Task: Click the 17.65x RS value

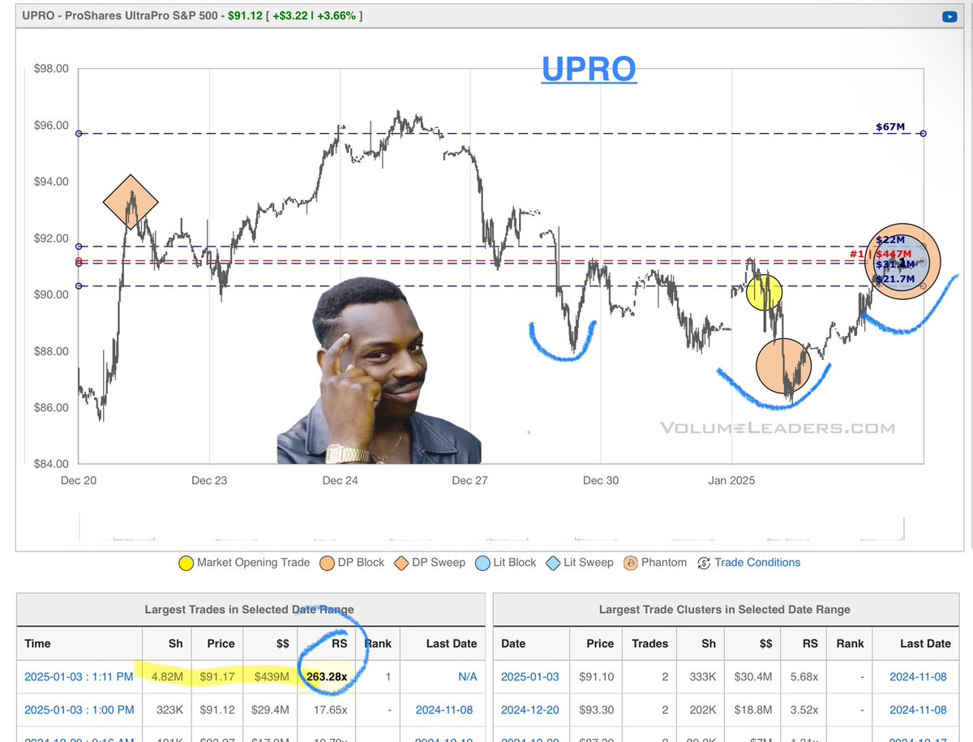Action: pos(330,710)
